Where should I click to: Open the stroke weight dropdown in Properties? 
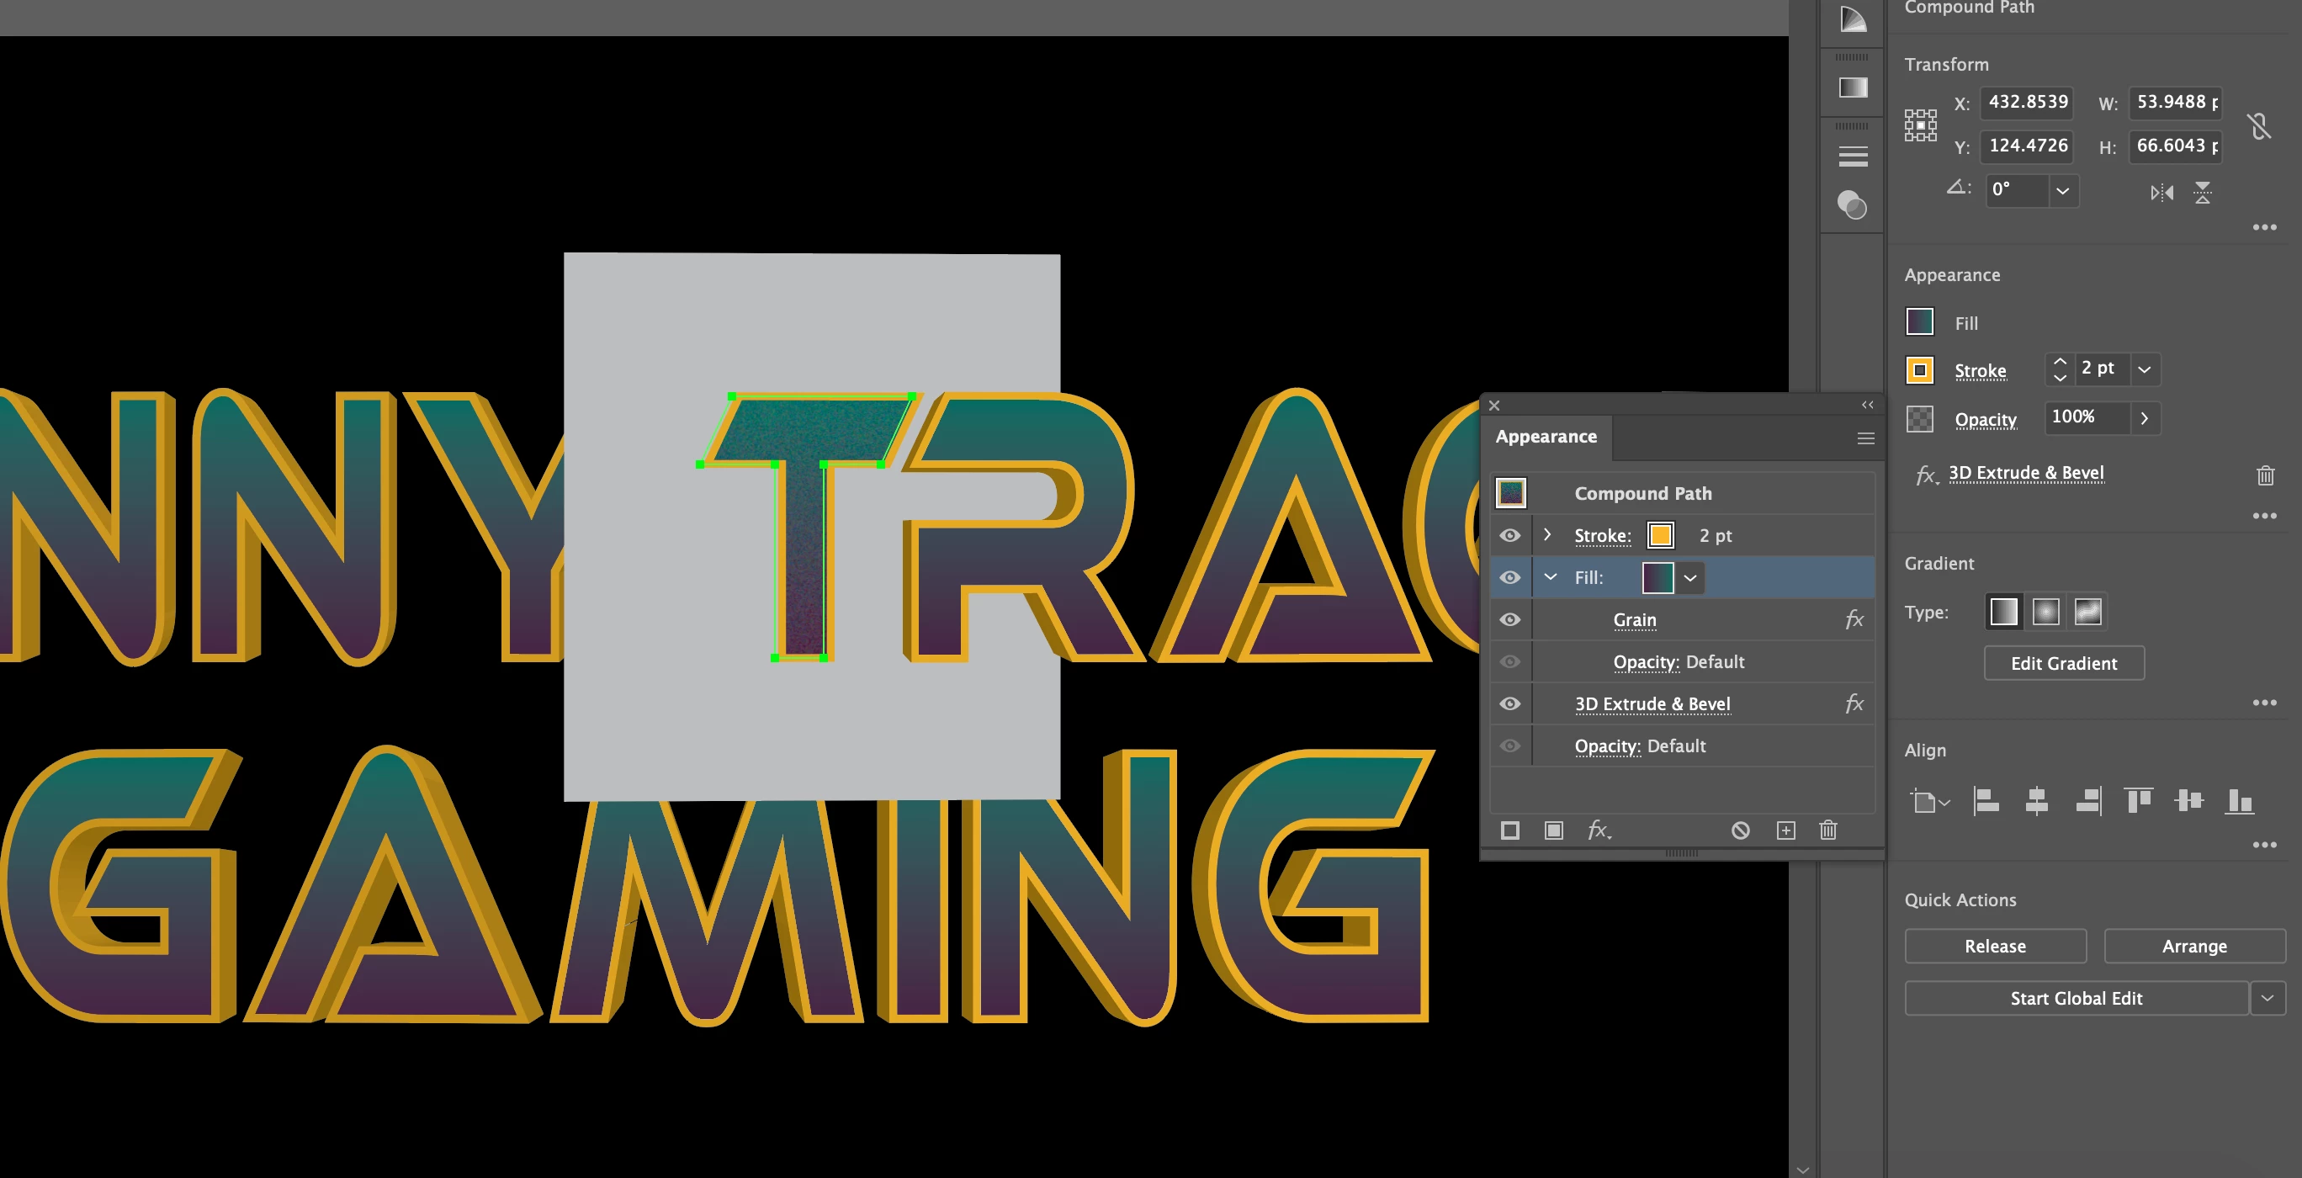point(2144,369)
